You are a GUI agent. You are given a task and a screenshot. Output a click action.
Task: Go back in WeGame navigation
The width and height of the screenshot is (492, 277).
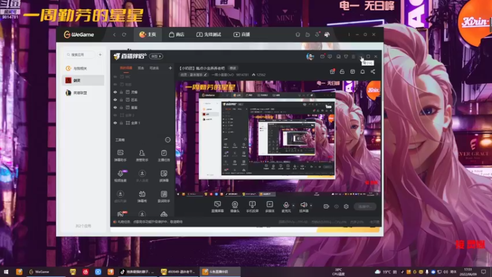point(114,34)
